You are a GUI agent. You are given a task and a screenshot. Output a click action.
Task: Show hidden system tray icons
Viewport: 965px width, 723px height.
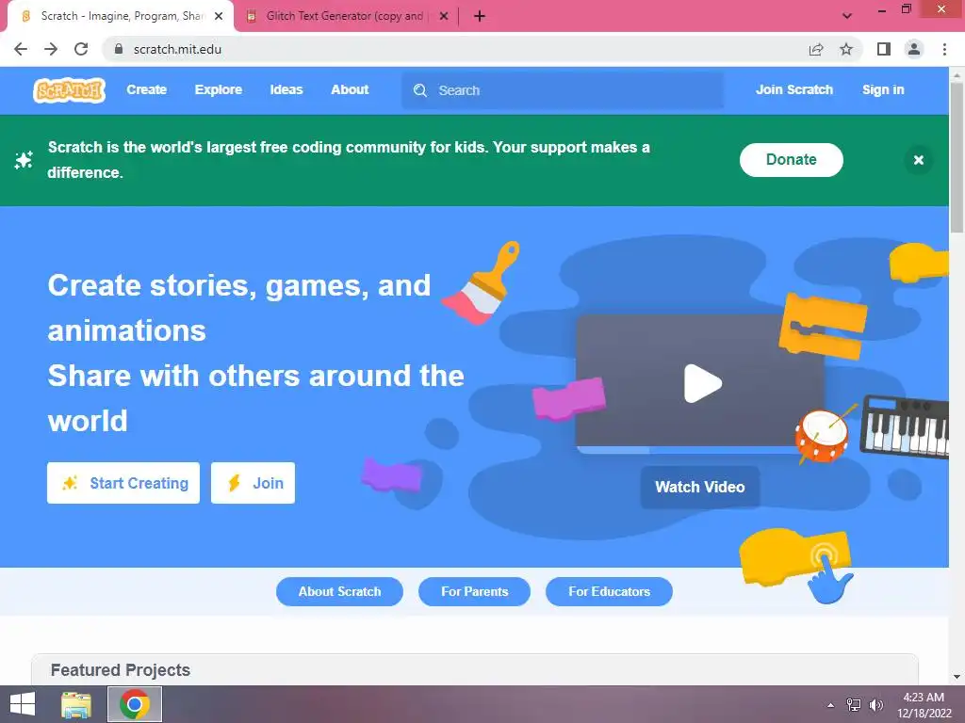point(831,704)
